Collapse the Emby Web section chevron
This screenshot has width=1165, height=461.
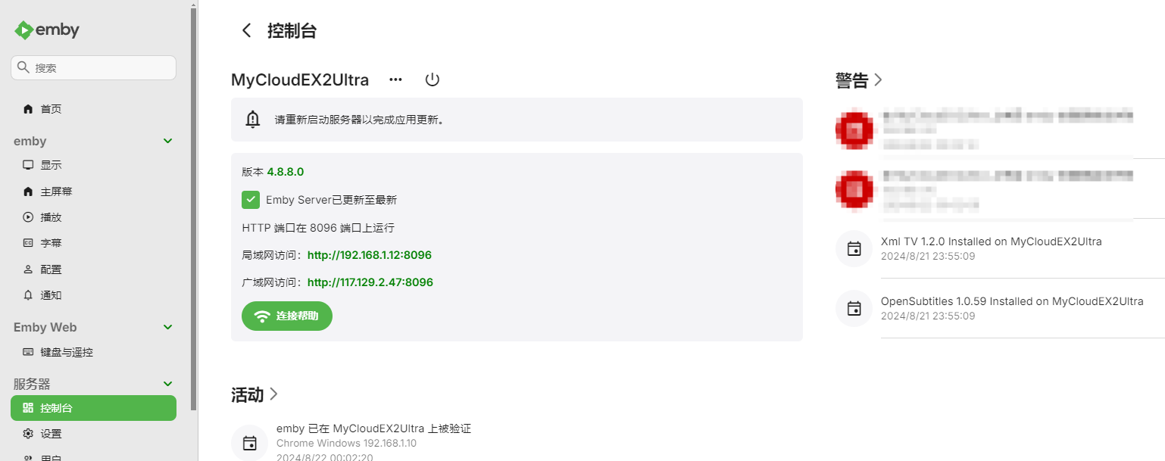(x=168, y=327)
